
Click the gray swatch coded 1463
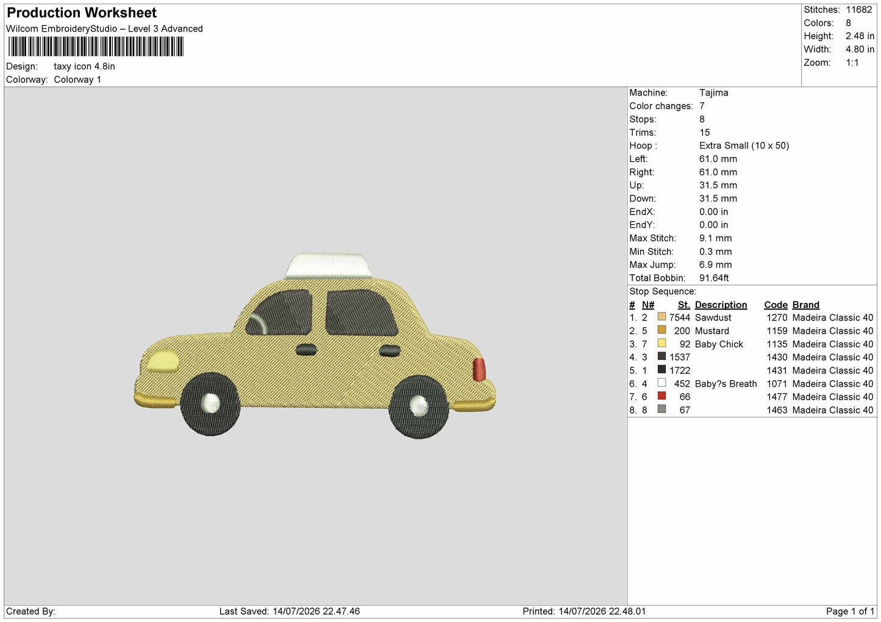(662, 409)
